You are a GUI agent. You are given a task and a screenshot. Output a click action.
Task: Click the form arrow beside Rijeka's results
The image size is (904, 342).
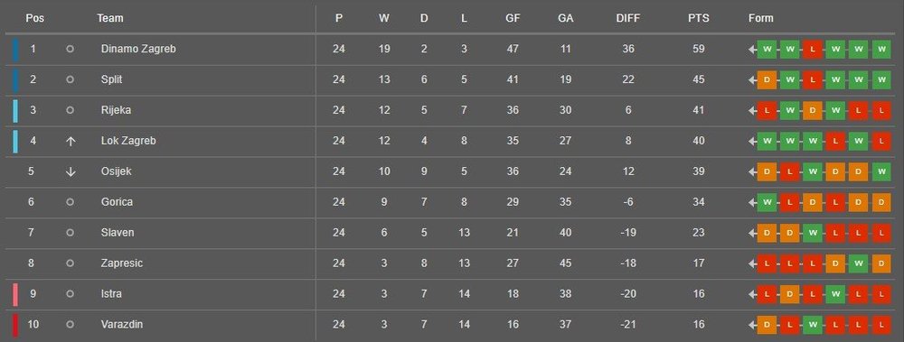tap(752, 111)
